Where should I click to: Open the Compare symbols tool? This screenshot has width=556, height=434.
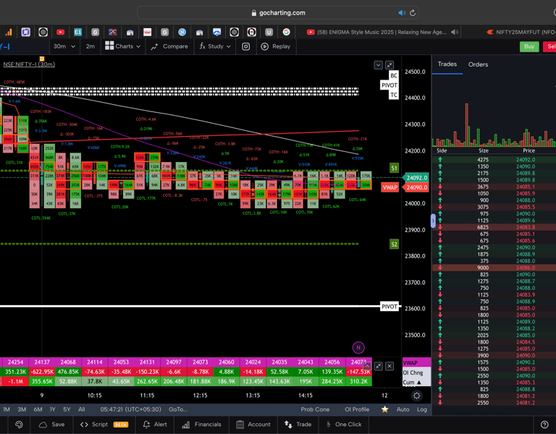(169, 46)
